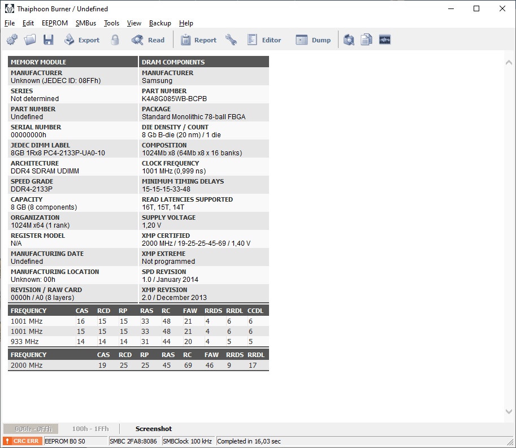Screen dimensions: 516x448
Task: Click revision '0000h / A0 (8 layers)'
Action: point(42,298)
